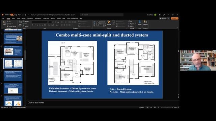Click the font color icon
216x121 pixels.
pyautogui.click(x=57, y=25)
